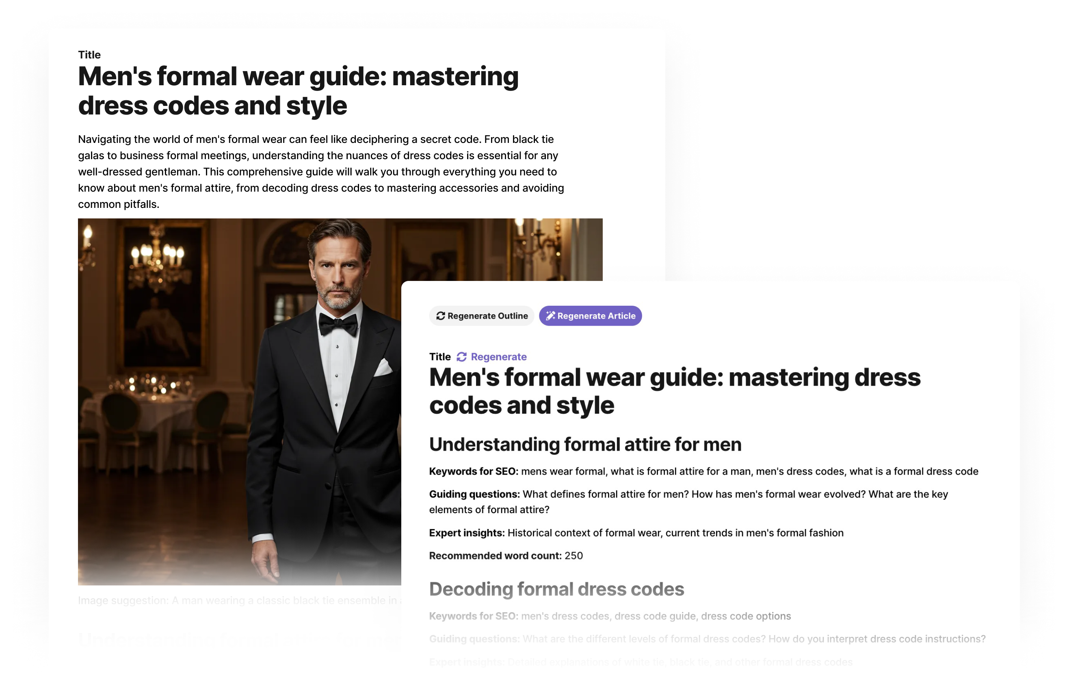Click the tuxedo man article image
1069x678 pixels.
click(x=240, y=402)
